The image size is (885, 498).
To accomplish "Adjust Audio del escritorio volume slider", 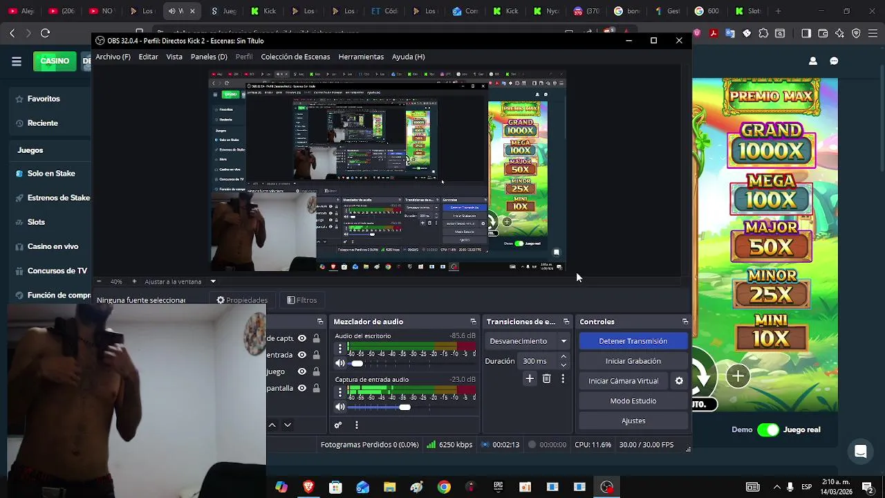I will (357, 363).
